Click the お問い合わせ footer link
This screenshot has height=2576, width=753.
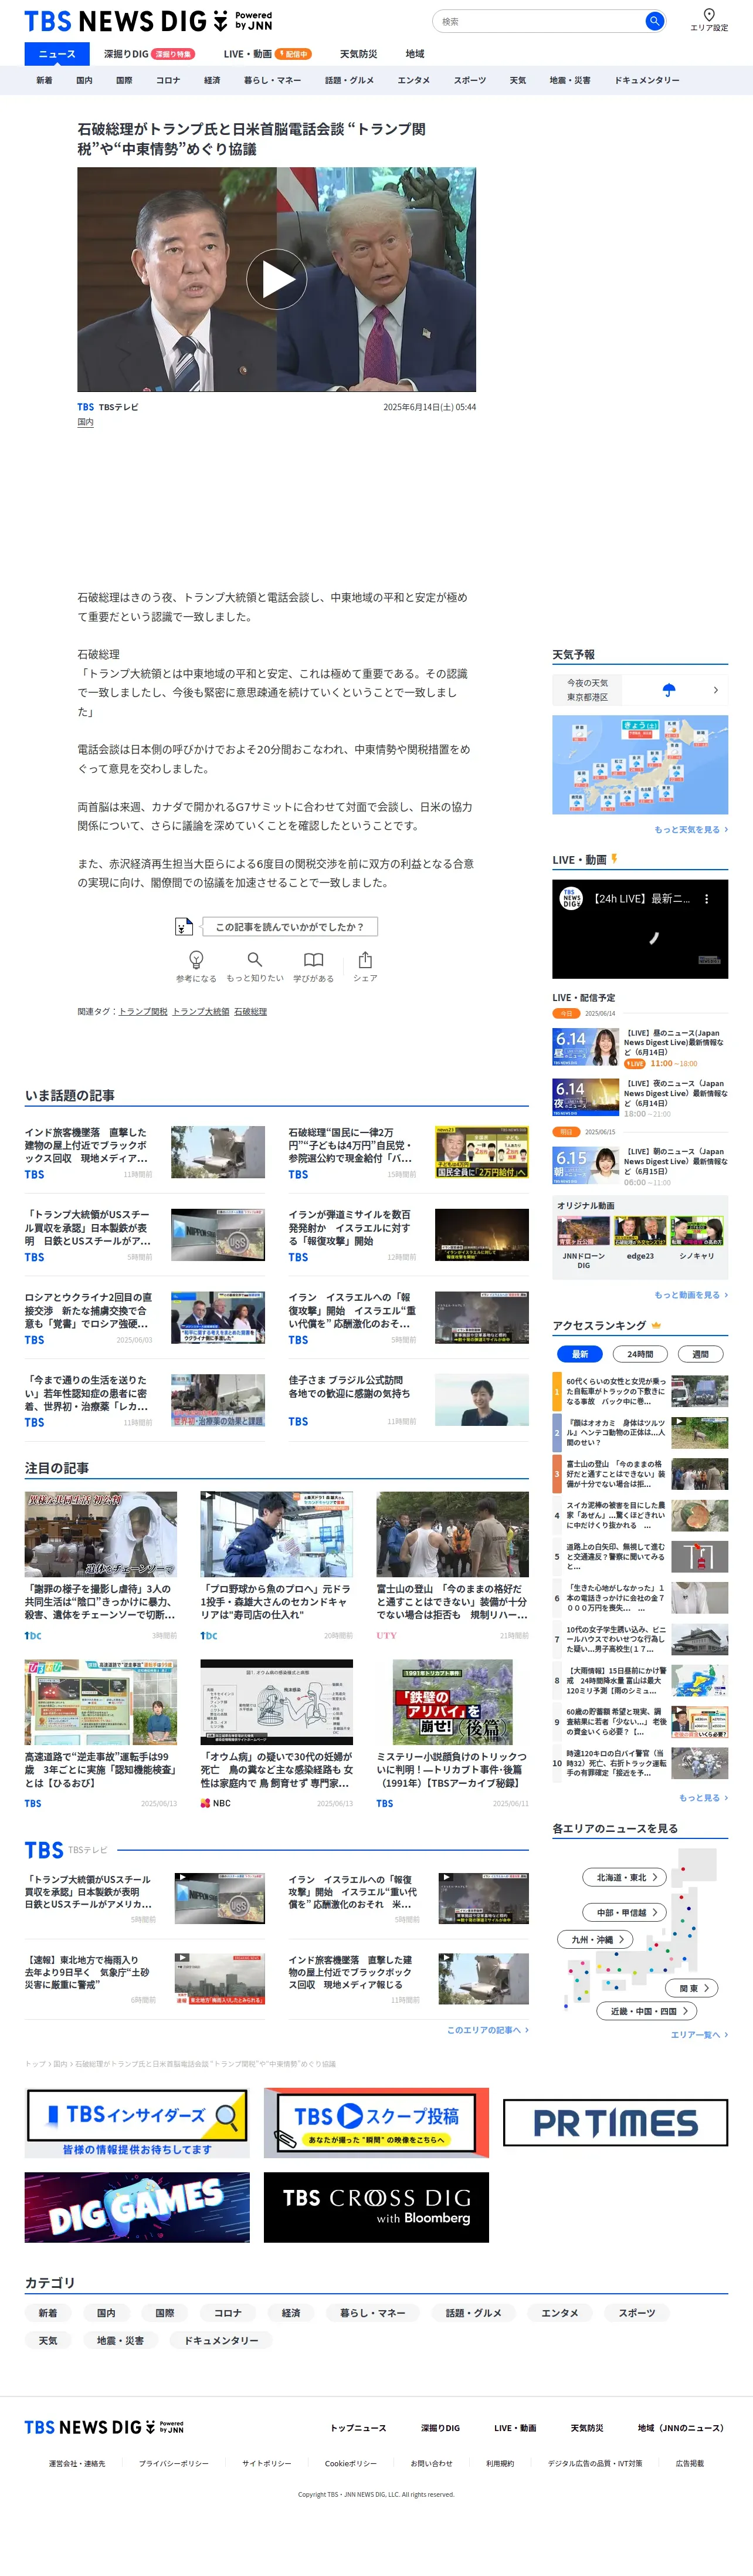pos(431,2463)
